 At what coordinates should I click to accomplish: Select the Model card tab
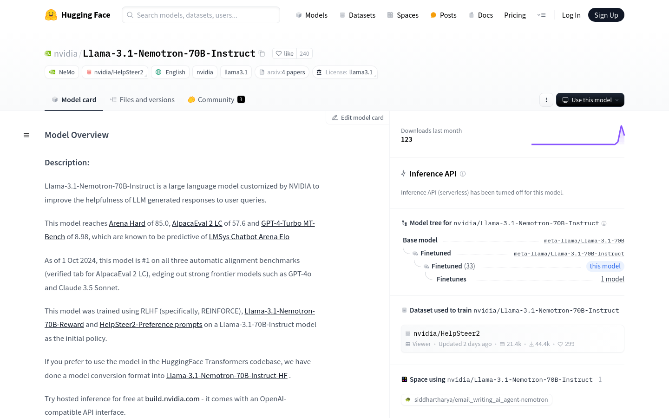pos(74,99)
